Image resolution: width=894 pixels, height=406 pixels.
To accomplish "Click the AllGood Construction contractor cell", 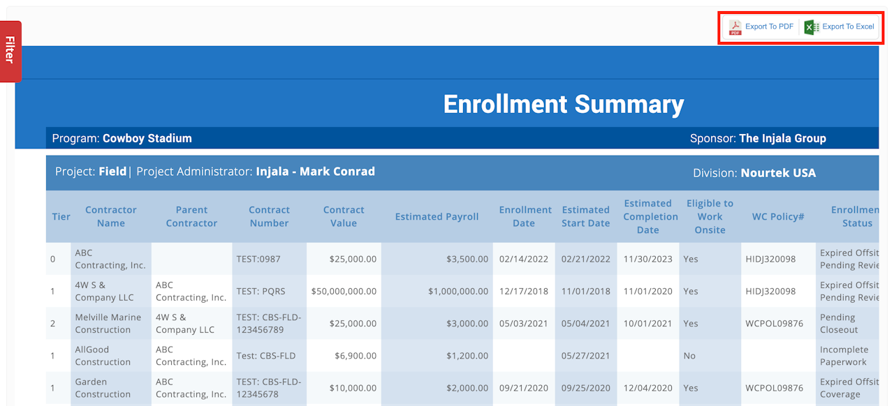I will (x=103, y=356).
